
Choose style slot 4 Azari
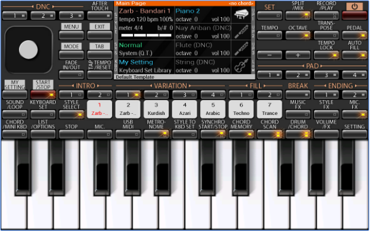185,110
